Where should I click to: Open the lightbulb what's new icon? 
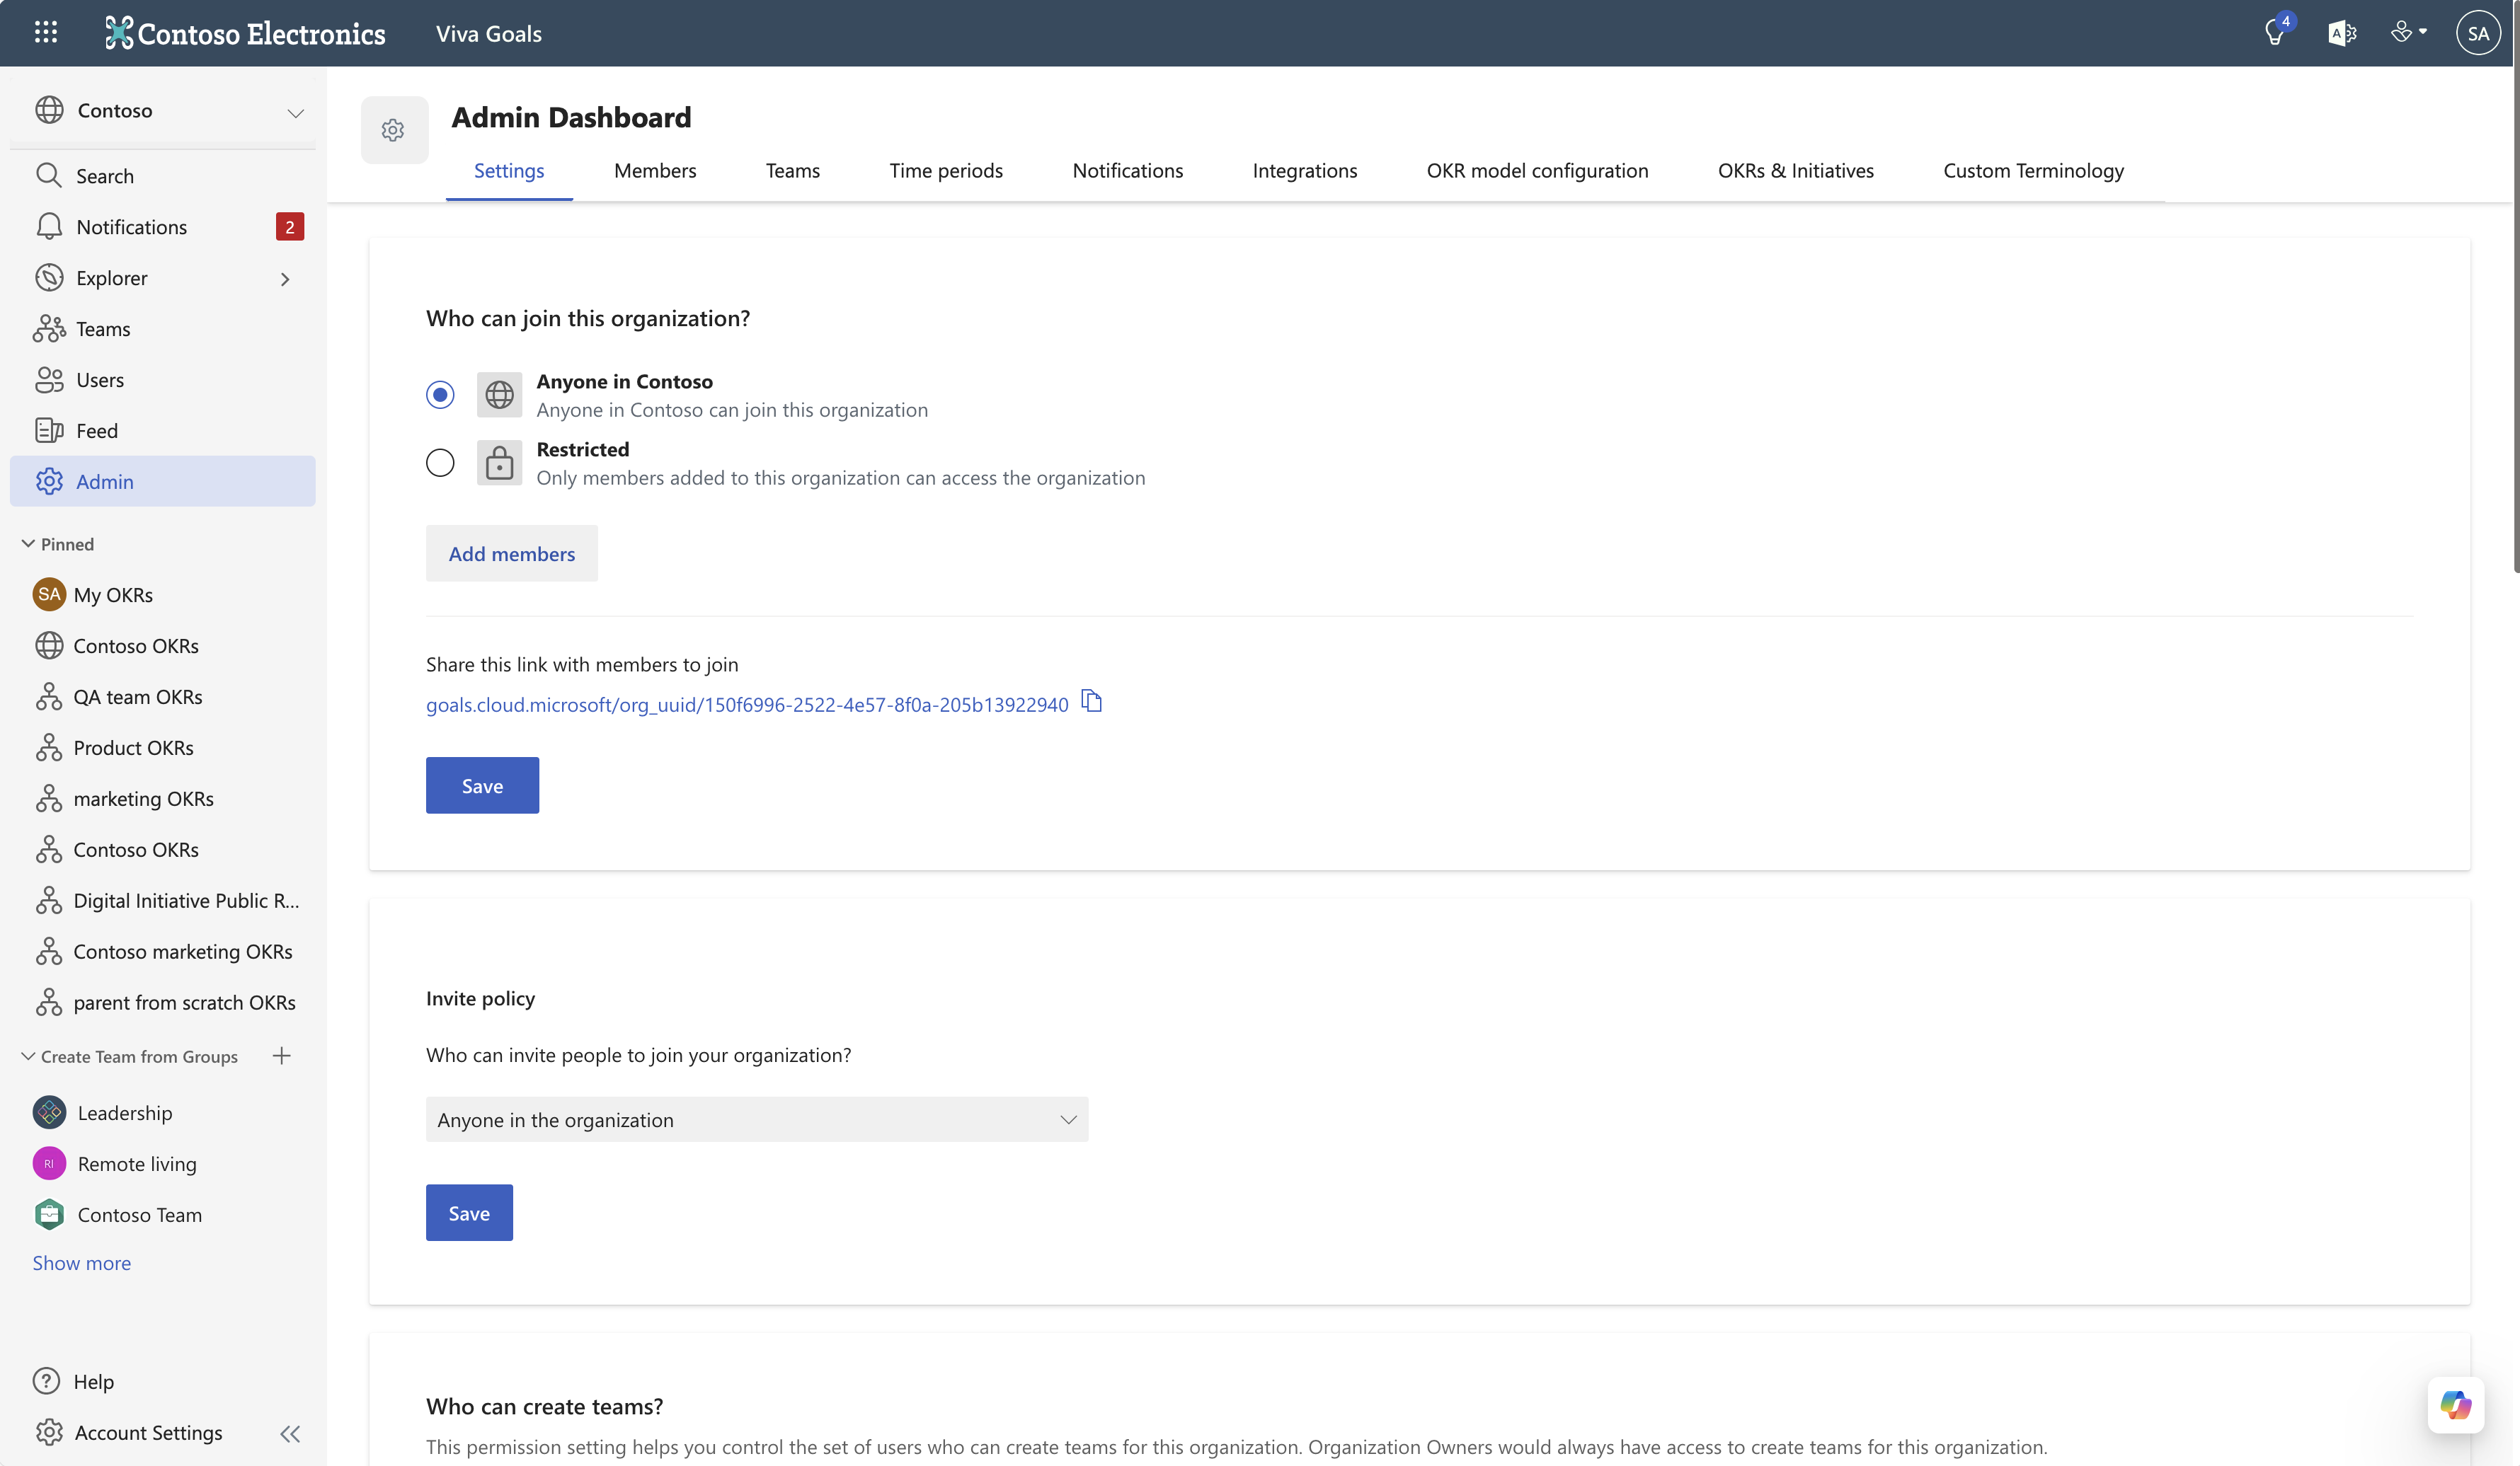[x=2274, y=33]
